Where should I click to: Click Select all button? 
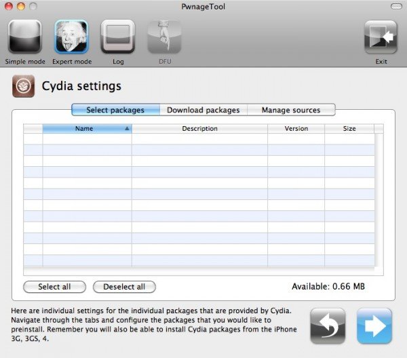pyautogui.click(x=54, y=287)
